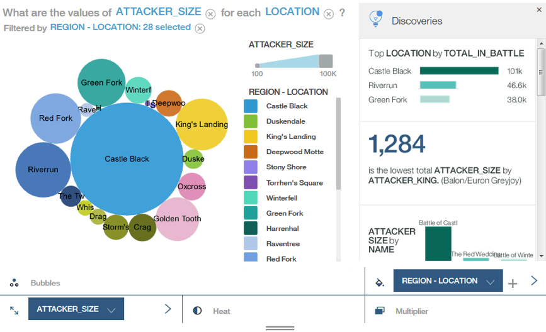Image resolution: width=546 pixels, height=332 pixels.
Task: Click Castle Black bar in Discoveries
Action: (459, 71)
